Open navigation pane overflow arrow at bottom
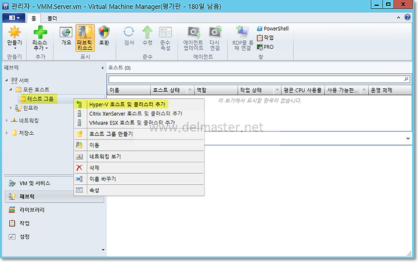Image resolution: width=418 pixels, height=262 pixels. pyautogui.click(x=103, y=250)
